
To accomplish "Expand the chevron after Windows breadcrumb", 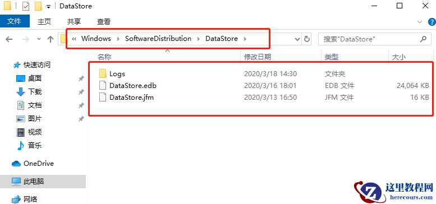I will pyautogui.click(x=118, y=39).
